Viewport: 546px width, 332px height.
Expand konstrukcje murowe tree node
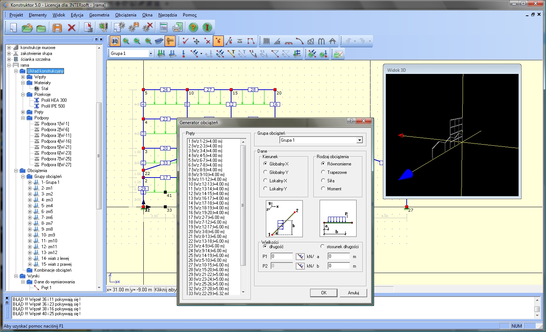tap(9, 48)
